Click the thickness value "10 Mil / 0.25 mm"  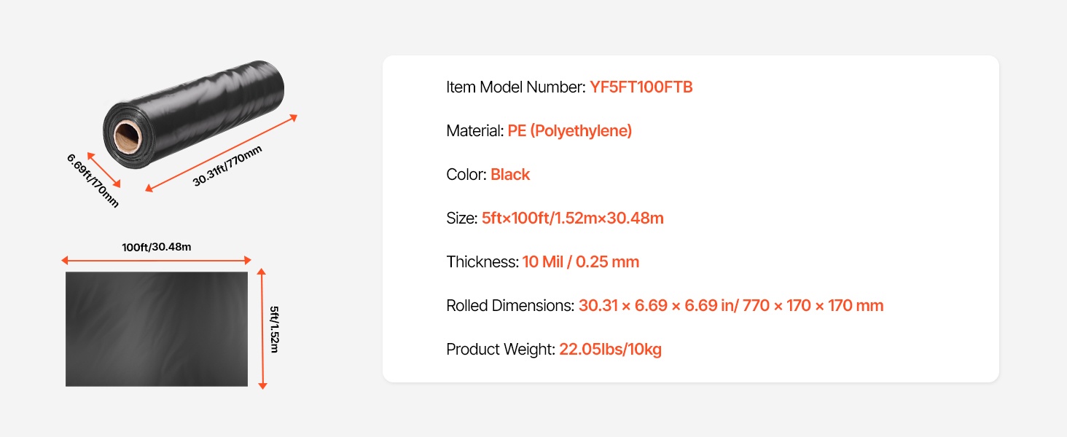pyautogui.click(x=580, y=262)
